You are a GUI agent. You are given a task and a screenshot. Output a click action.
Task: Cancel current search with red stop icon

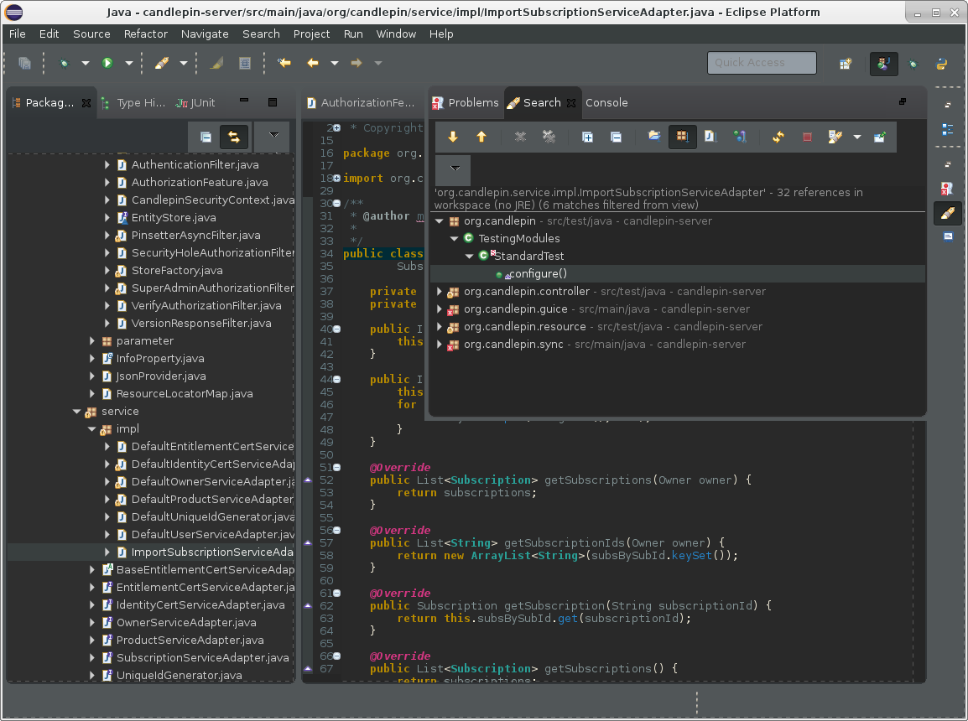807,137
